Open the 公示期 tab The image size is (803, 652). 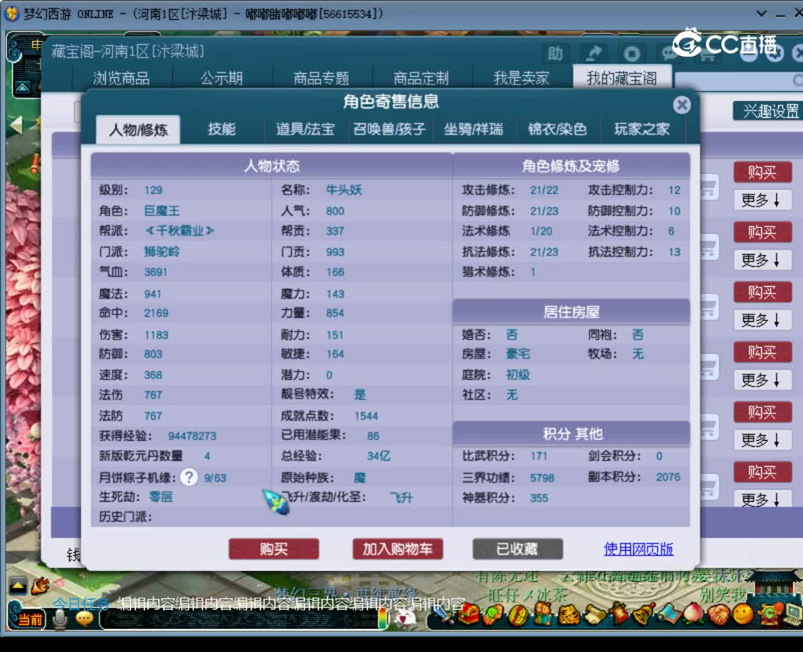(221, 78)
